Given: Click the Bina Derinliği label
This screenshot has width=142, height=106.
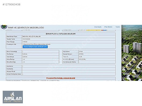Looking at the screenshot, I should pyautogui.click(x=11, y=62).
